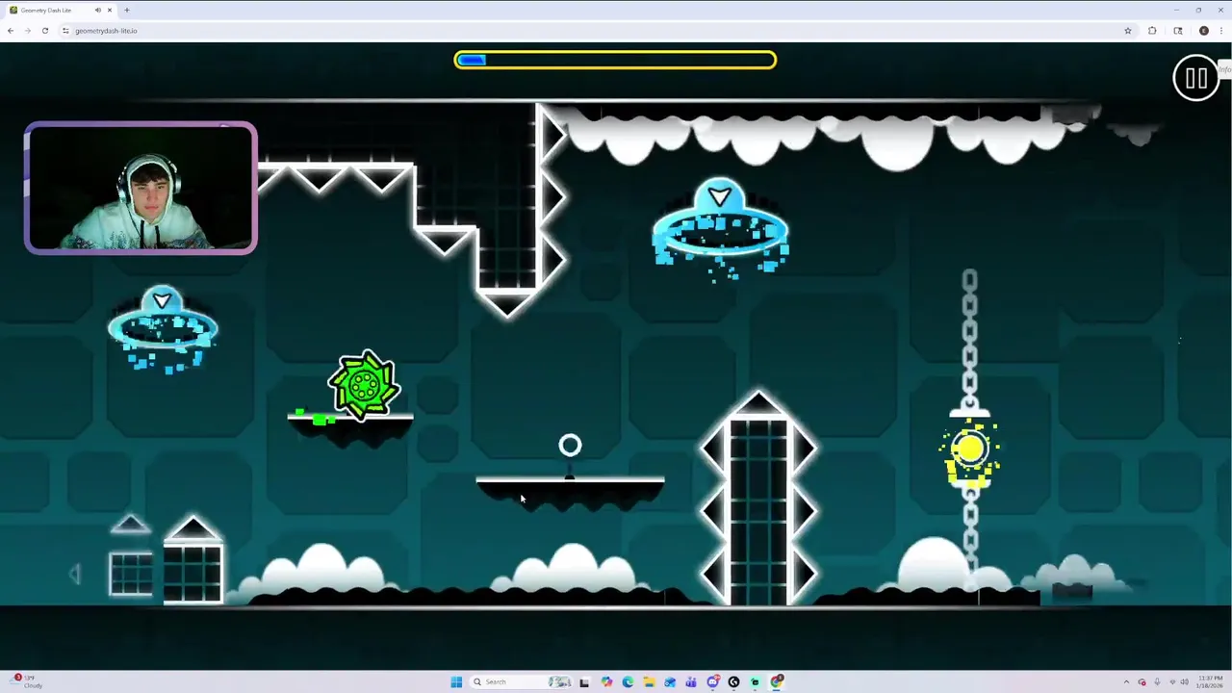The height and width of the screenshot is (693, 1232).
Task: Open the Chrome profile avatar
Action: [x=1204, y=31]
